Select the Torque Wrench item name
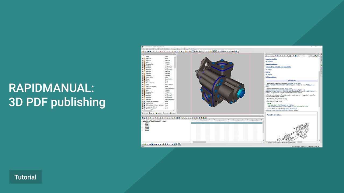 (x=150, y=83)
